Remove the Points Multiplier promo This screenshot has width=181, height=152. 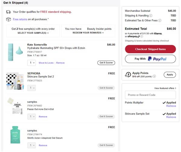[171, 106]
